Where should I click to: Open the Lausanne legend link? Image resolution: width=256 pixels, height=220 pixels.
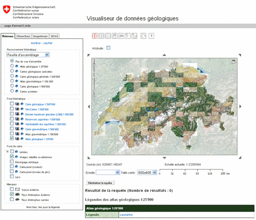pos(126,215)
